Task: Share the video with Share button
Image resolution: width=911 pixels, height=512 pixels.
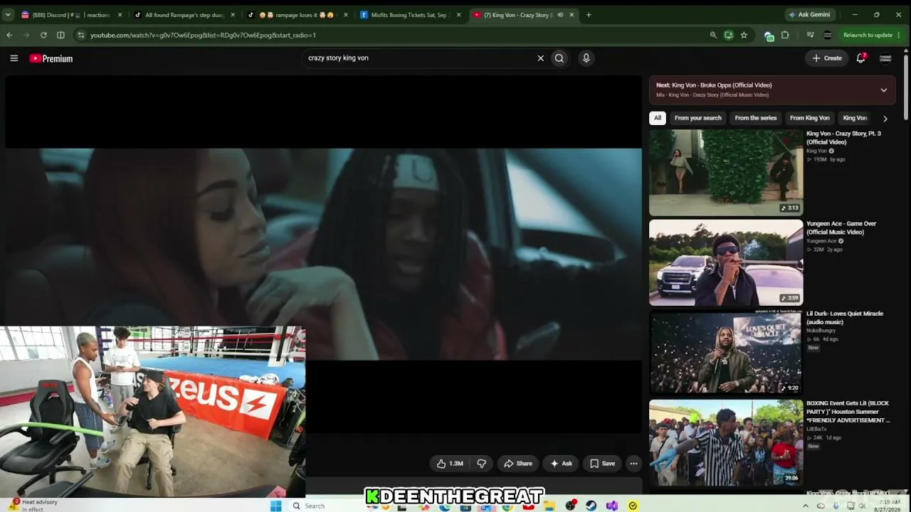Action: click(517, 464)
